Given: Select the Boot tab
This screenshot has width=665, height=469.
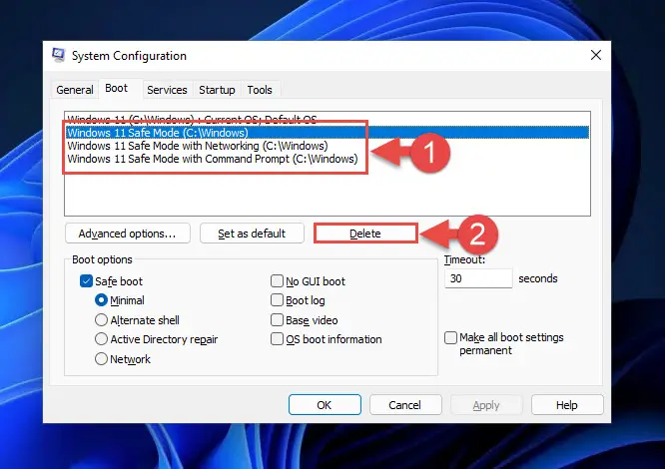Looking at the screenshot, I should click(116, 88).
